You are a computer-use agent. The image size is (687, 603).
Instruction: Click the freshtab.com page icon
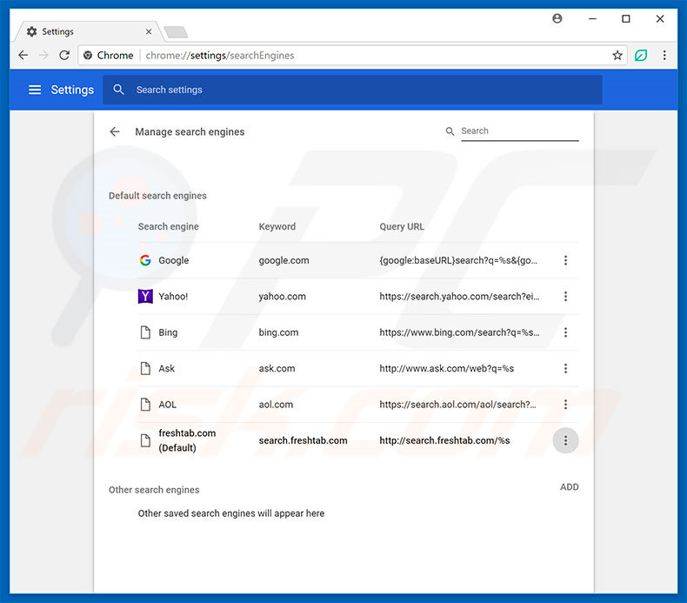tap(145, 440)
